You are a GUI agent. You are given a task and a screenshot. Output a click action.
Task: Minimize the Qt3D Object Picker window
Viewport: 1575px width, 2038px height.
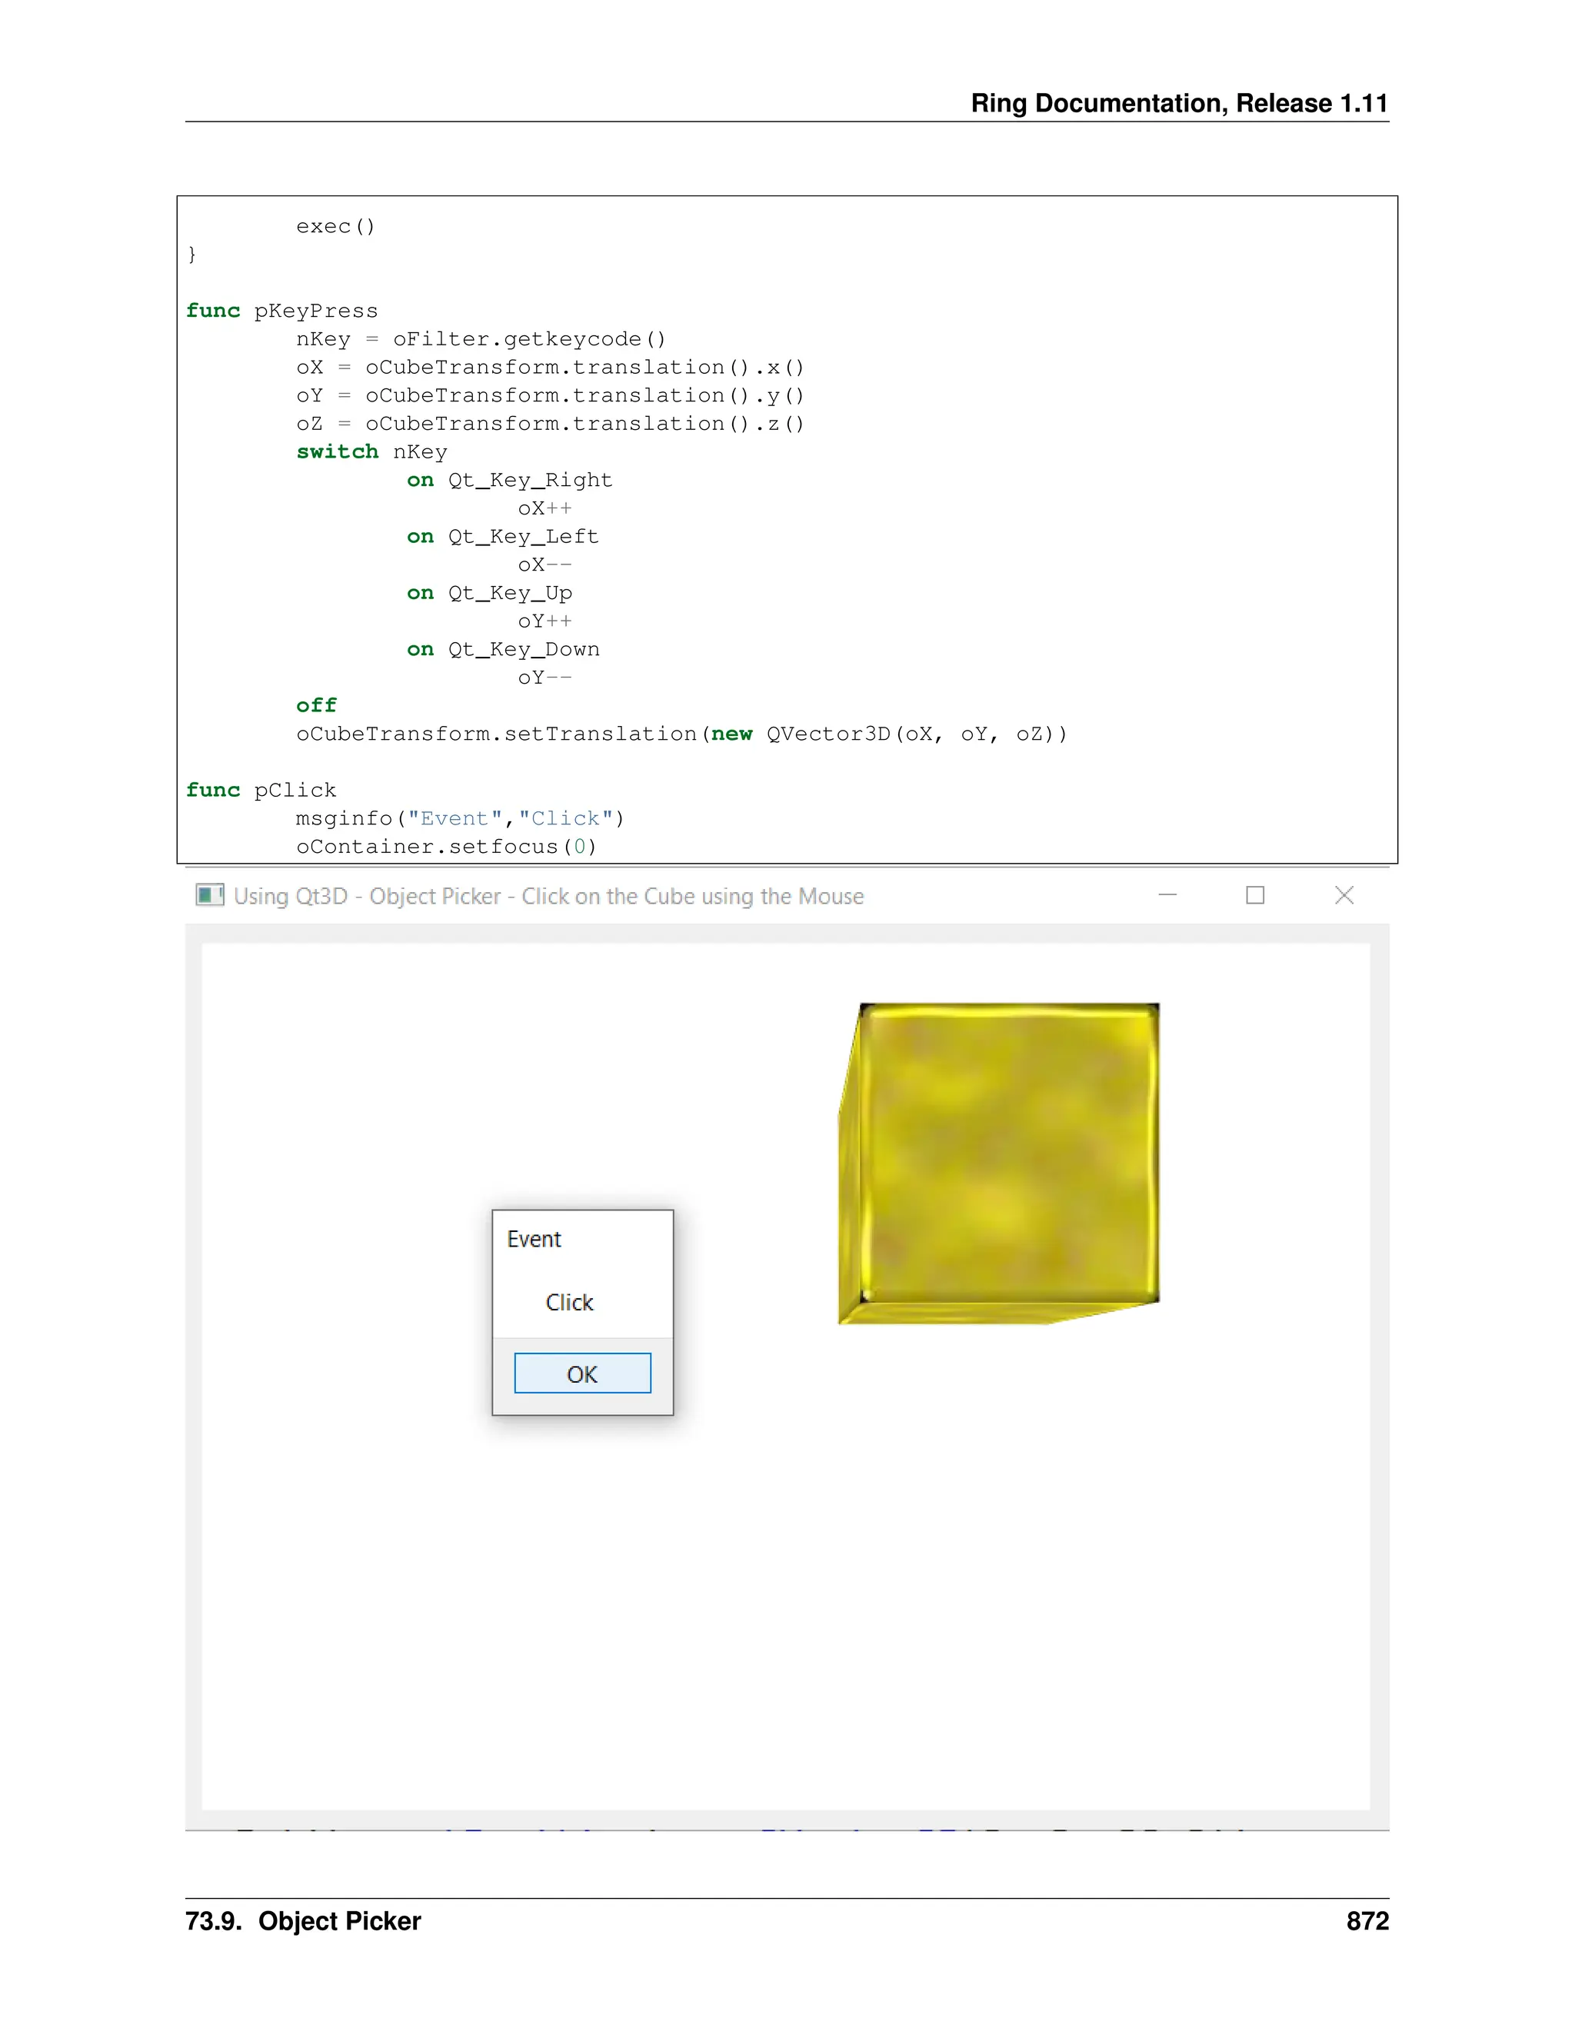1167,895
